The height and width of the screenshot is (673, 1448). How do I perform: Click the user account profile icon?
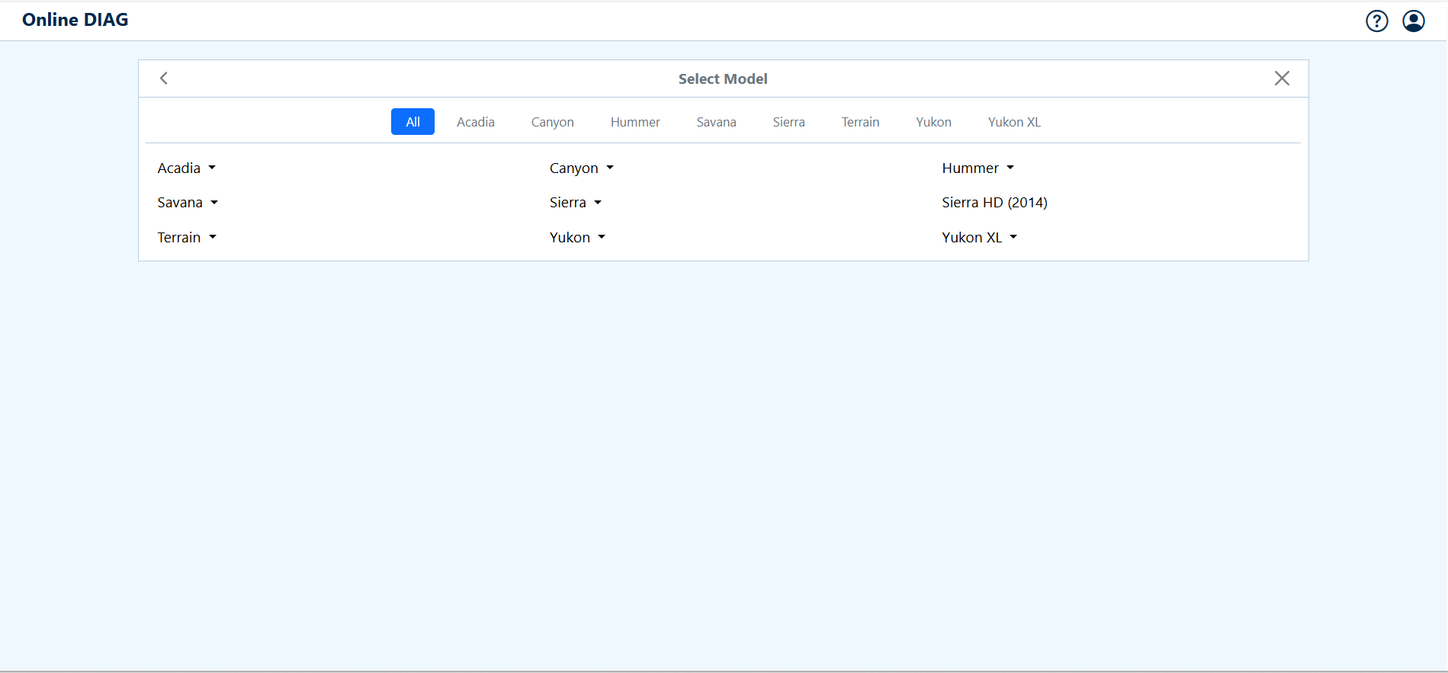[1413, 21]
